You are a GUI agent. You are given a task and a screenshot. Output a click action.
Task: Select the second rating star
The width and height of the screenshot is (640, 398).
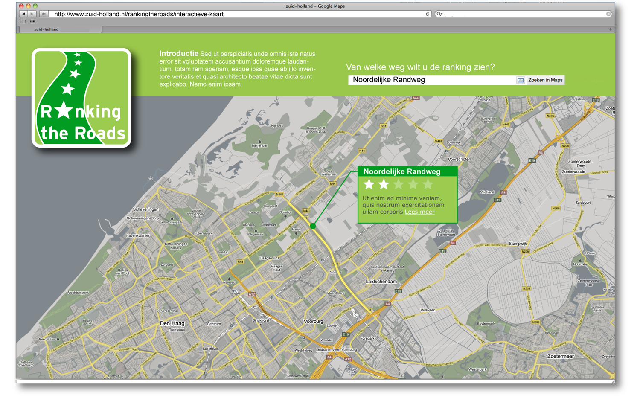pos(384,184)
